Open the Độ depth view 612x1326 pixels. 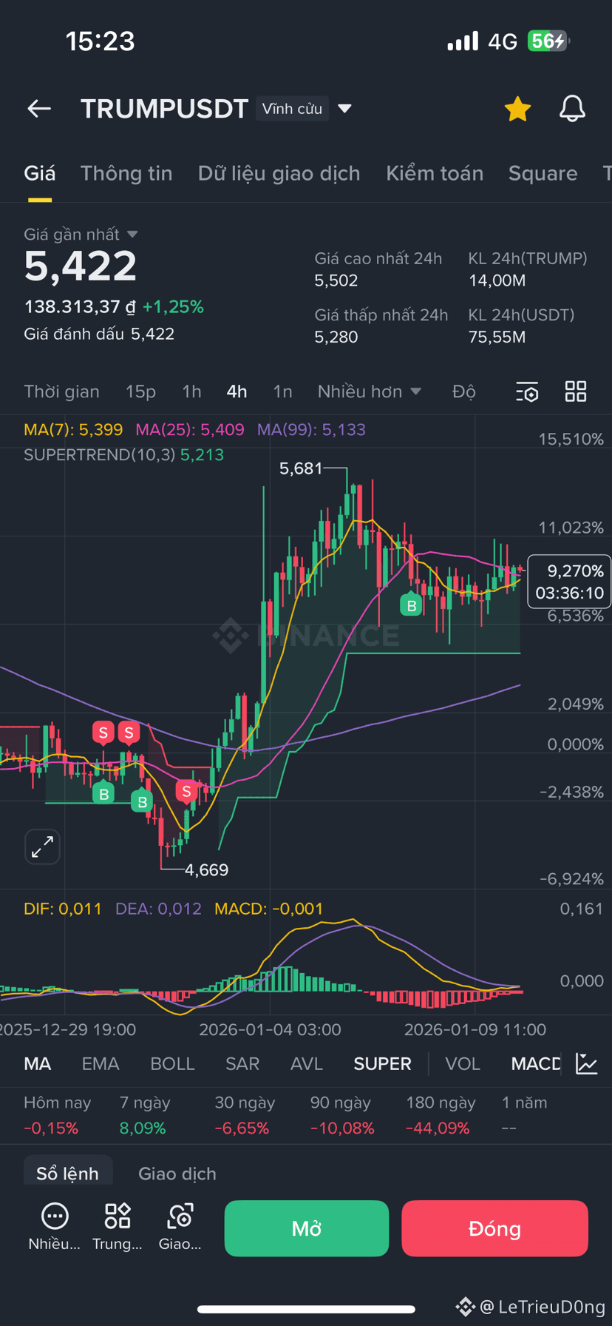(x=463, y=391)
